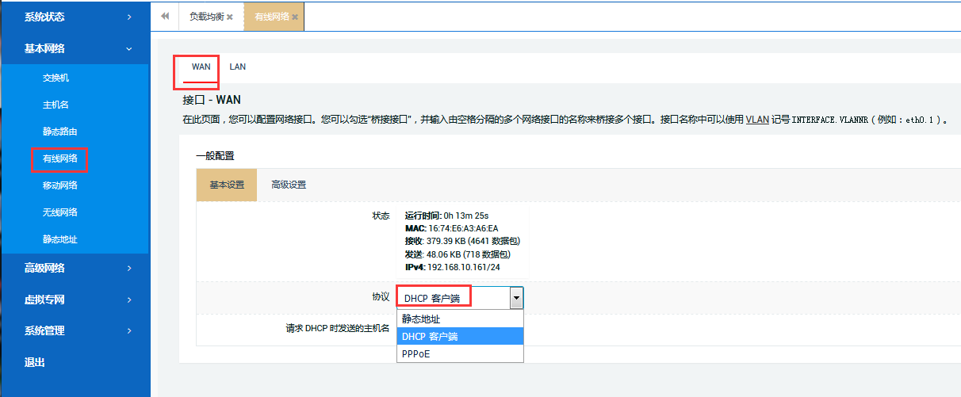
Task: Switch to the 负载均衡 page tab
Action: click(x=205, y=17)
